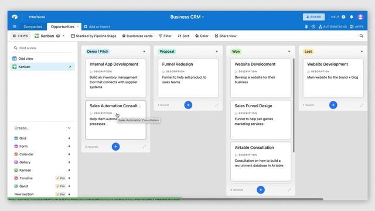
Task: Open the hamburger tables menu
Action: (15, 26)
